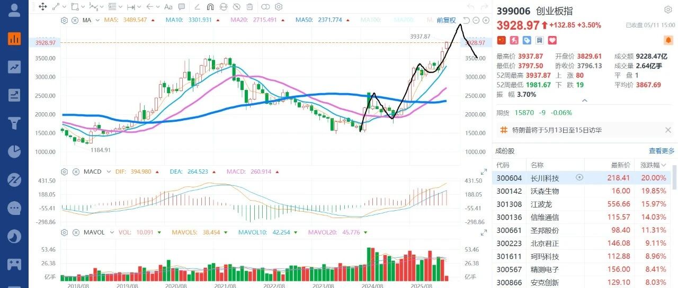The height and width of the screenshot is (288, 678).
Task: Select the 沃森生物 stock row
Action: 582,191
